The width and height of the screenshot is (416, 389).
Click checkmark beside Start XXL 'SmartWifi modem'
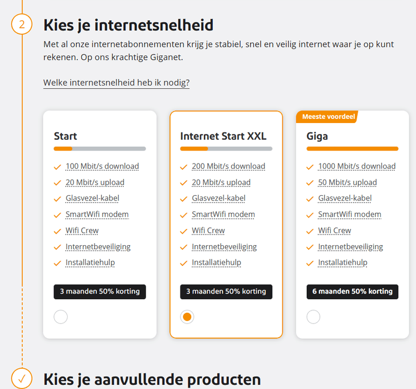[x=184, y=215]
